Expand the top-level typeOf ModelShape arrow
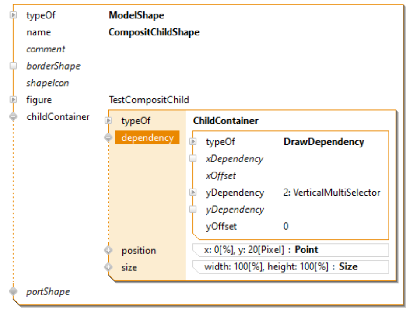The image size is (420, 315). (14, 15)
